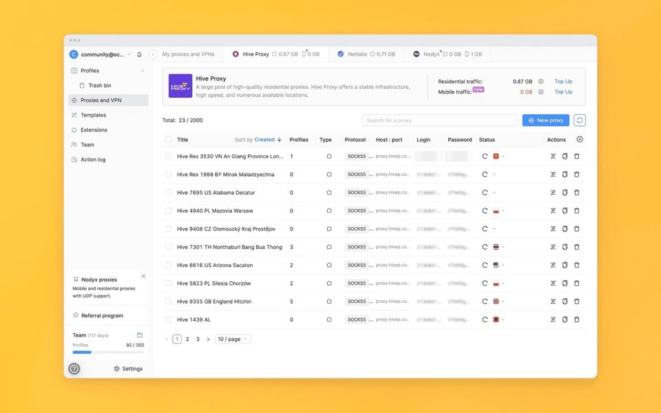The width and height of the screenshot is (661, 413).
Task: Tick the Hive 6616 US Arizona Sacaton checkbox
Action: click(168, 265)
